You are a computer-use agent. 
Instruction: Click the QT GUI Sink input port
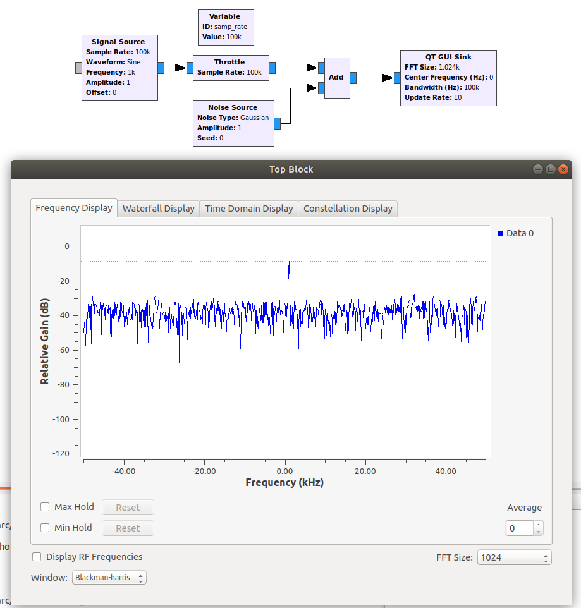(397, 78)
